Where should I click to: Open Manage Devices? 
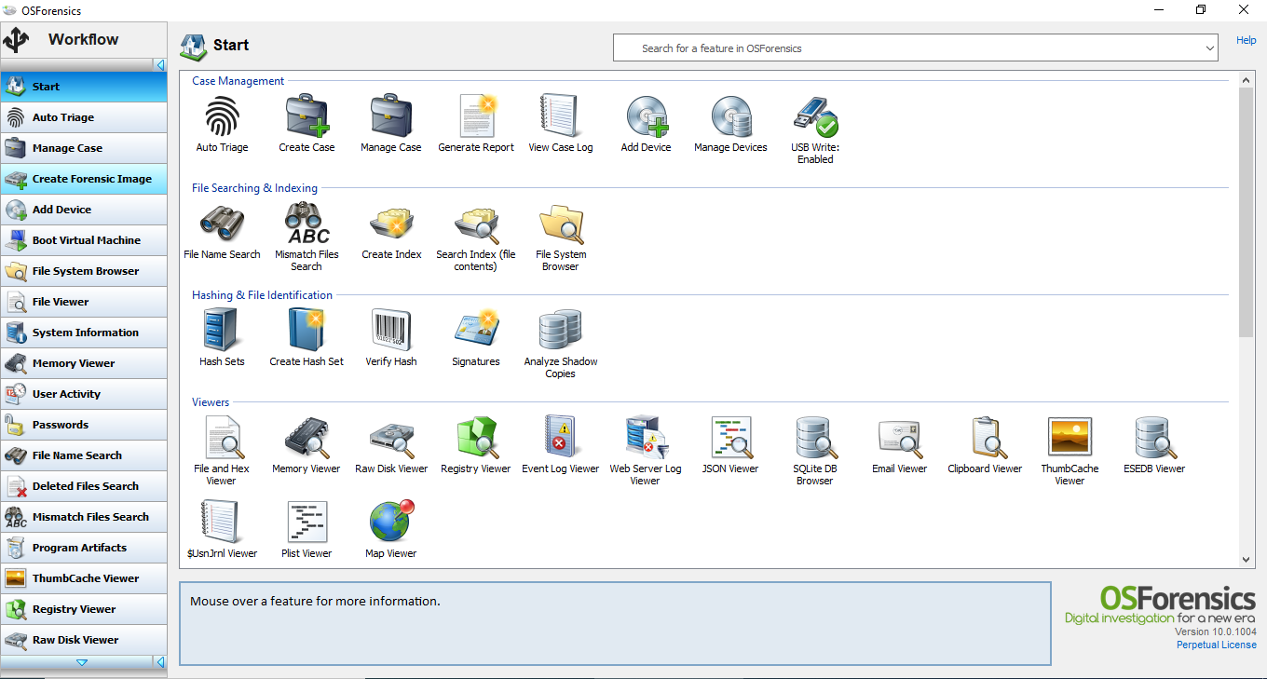[x=731, y=117]
